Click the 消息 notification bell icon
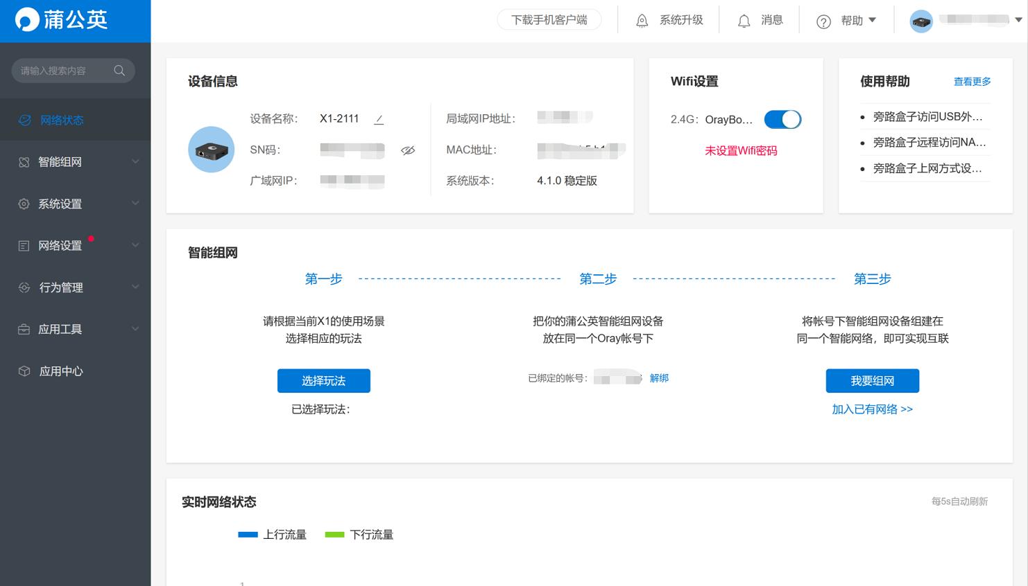 point(744,20)
